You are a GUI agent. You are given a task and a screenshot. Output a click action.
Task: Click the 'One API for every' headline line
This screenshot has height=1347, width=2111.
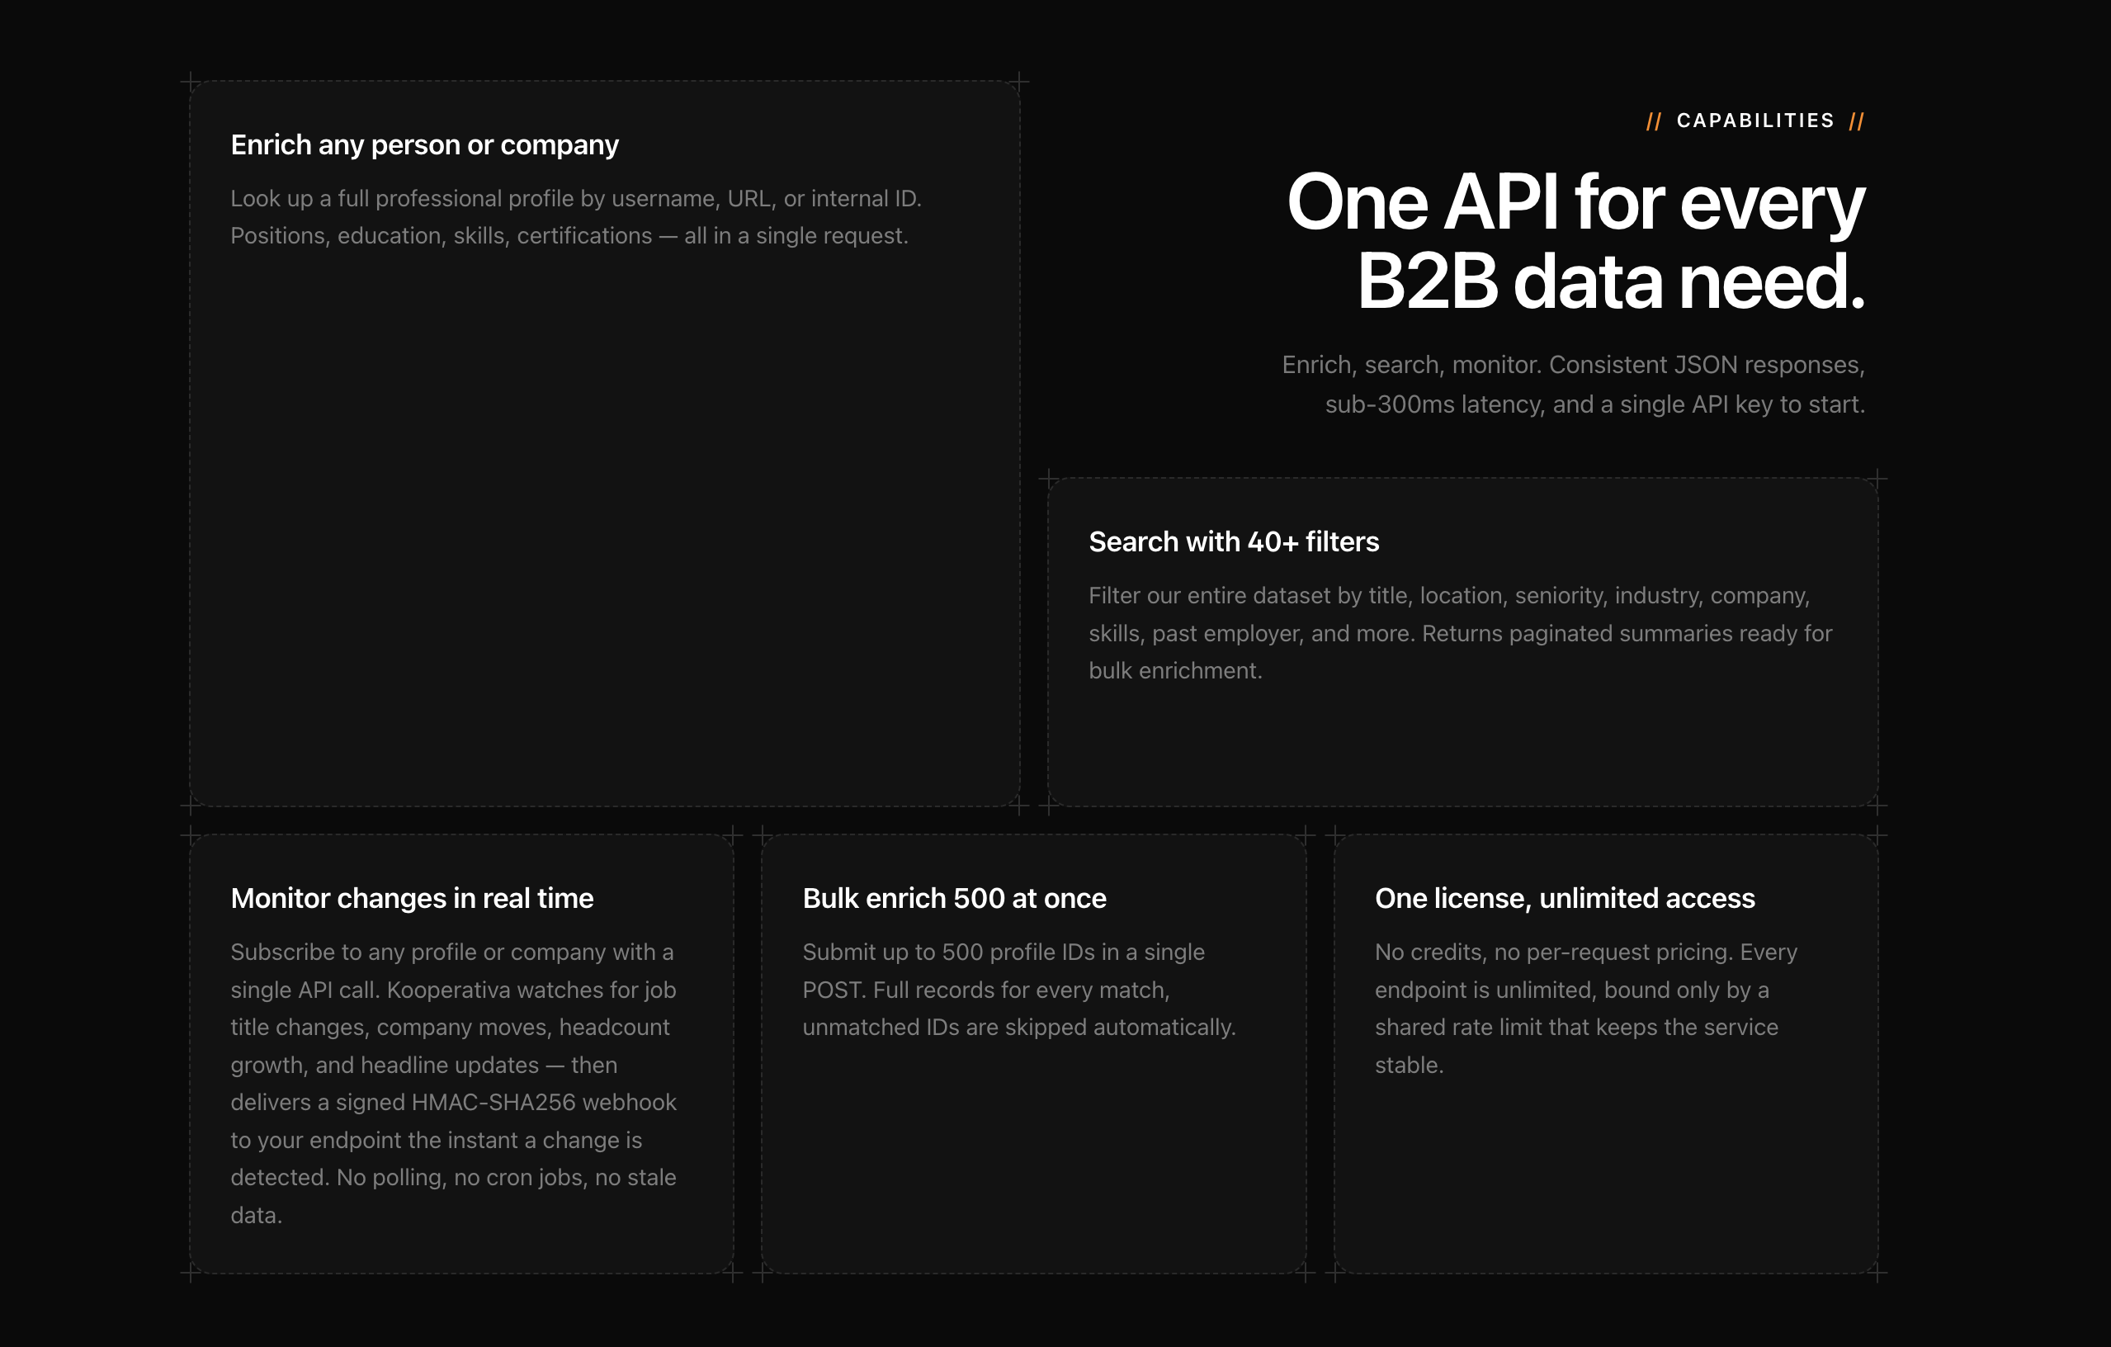click(1575, 201)
